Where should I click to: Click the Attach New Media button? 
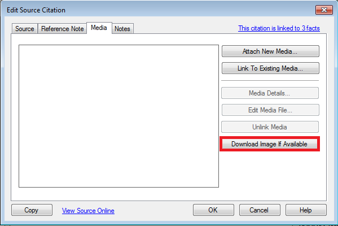270,51
